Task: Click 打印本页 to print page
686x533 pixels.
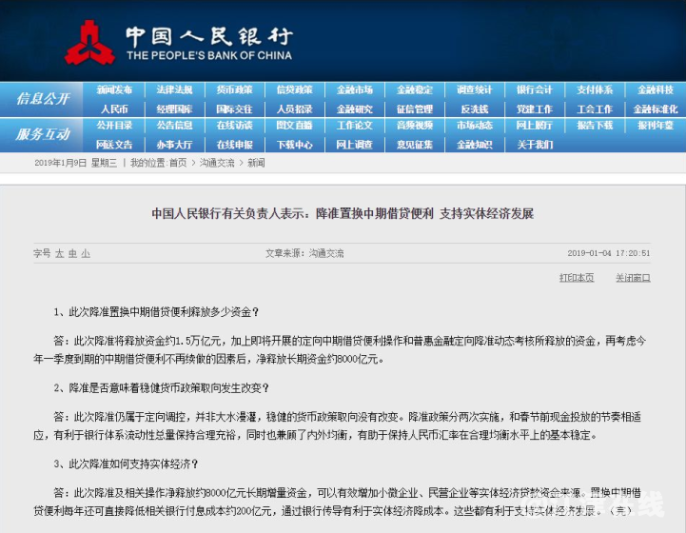Action: point(577,278)
